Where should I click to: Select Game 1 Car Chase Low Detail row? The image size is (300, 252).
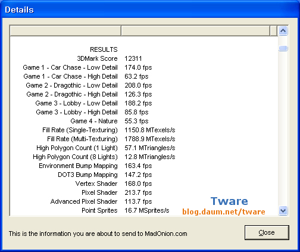[70, 67]
